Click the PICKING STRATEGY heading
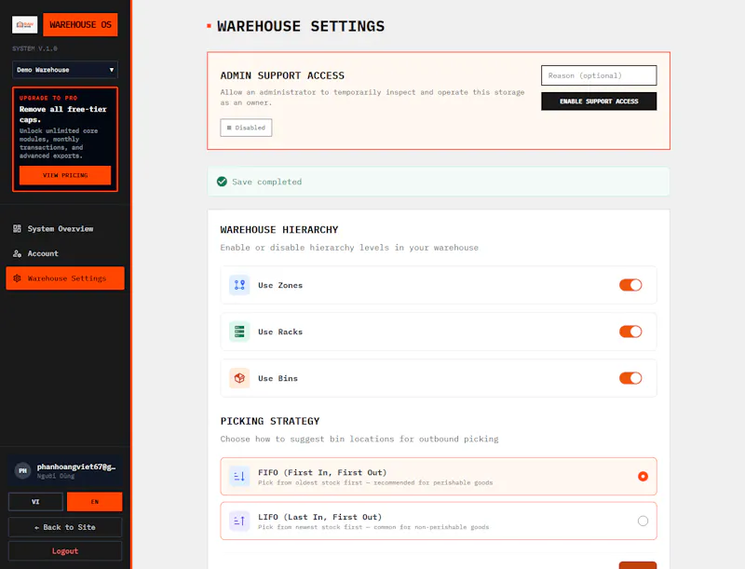745x569 pixels. pos(270,421)
